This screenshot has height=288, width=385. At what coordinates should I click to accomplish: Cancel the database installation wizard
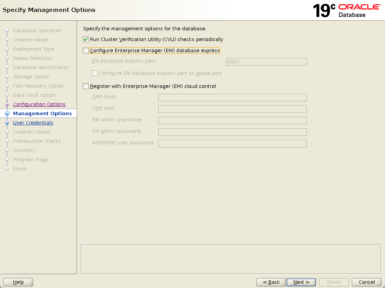[x=367, y=282]
